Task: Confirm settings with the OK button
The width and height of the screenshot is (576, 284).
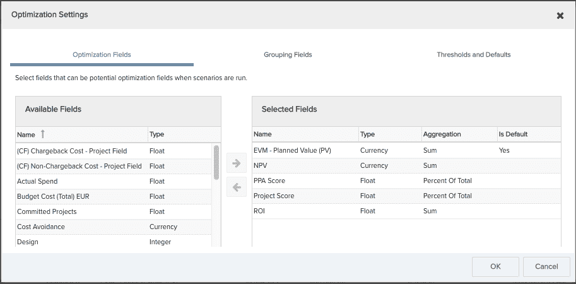Action: pyautogui.click(x=495, y=267)
